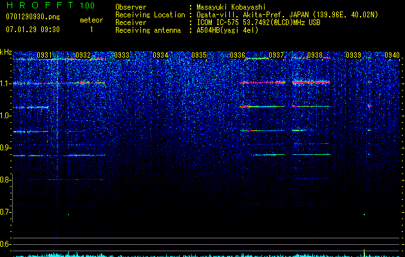This screenshot has height=257, width=405.
Task: Click the meteor count value 1
Action: click(91, 30)
